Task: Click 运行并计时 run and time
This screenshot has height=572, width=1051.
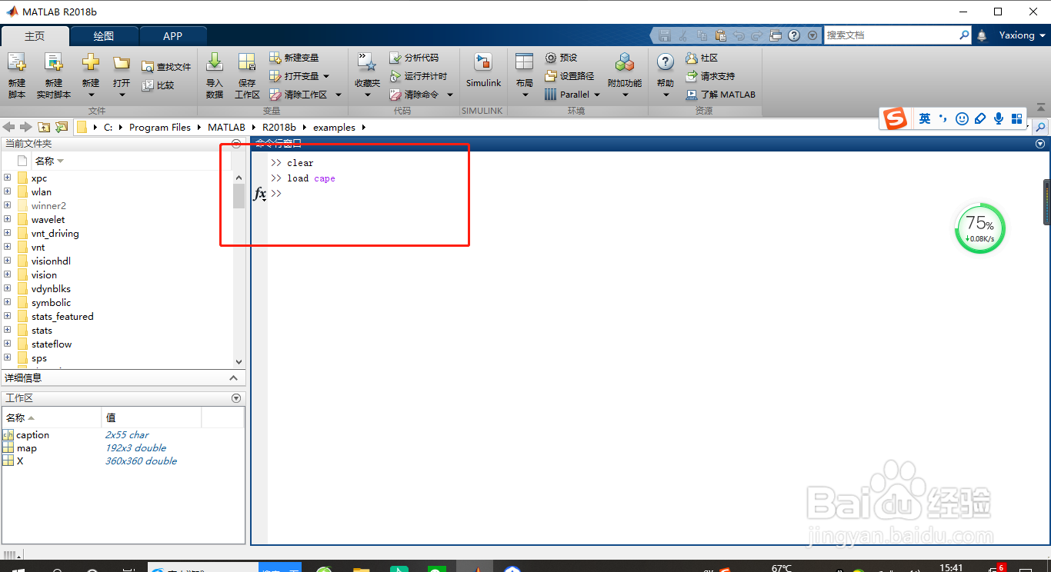Action: [x=419, y=76]
